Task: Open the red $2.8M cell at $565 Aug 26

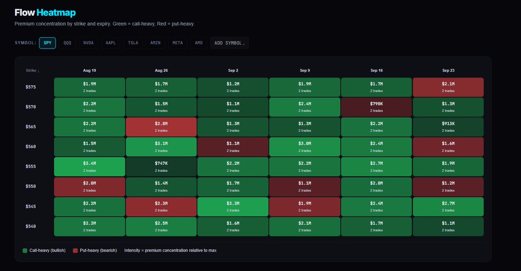Action: (x=162, y=127)
